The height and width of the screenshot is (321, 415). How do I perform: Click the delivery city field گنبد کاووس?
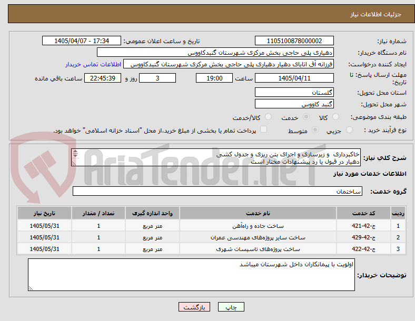point(294,104)
